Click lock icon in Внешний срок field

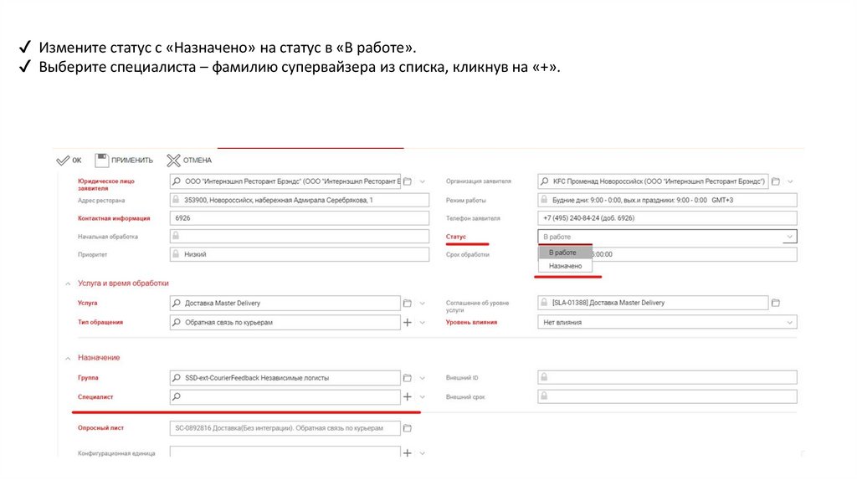[x=544, y=396]
